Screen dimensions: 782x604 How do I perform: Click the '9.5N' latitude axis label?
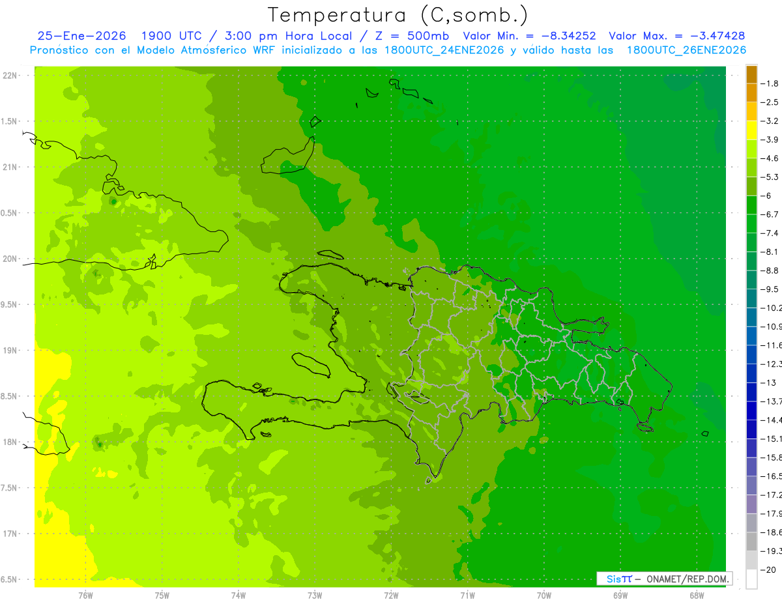[9, 305]
